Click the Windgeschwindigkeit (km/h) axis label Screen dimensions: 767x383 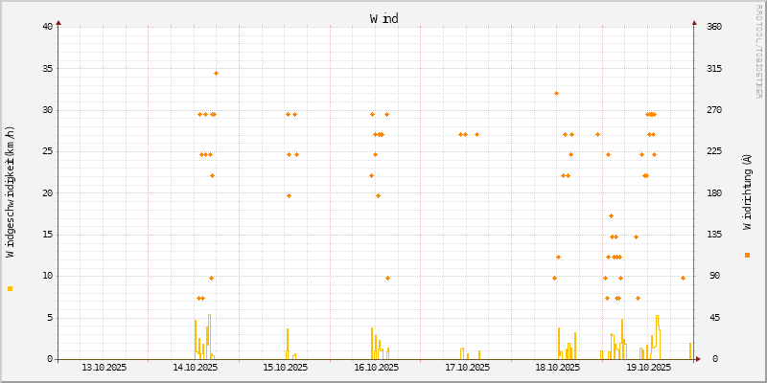[11, 191]
